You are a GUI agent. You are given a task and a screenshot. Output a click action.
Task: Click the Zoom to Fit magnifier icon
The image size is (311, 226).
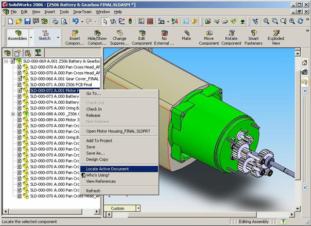click(x=266, y=21)
